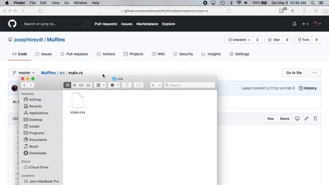Open latest commit 2c7f322
329x185 pixels.
[272, 88]
